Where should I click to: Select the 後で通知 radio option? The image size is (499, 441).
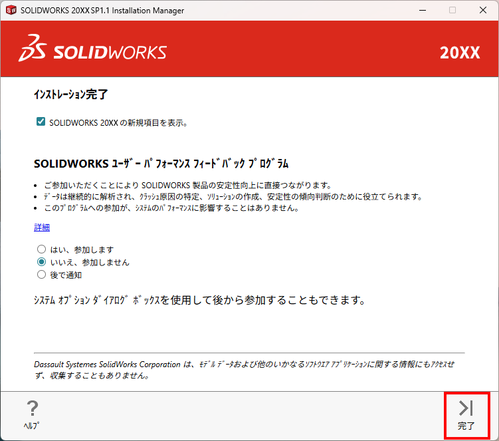[41, 274]
